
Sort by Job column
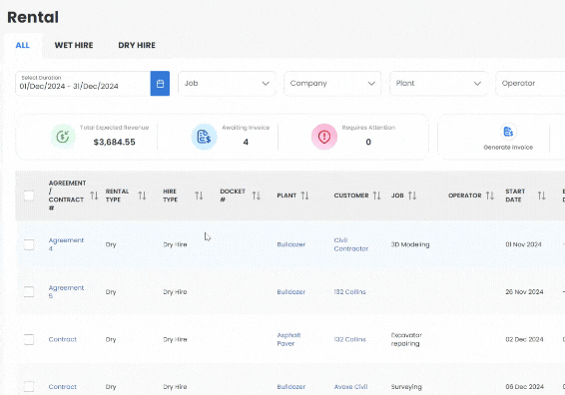point(412,196)
